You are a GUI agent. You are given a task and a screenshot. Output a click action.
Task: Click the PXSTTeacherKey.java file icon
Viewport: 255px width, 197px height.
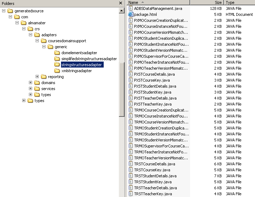pos(130,104)
